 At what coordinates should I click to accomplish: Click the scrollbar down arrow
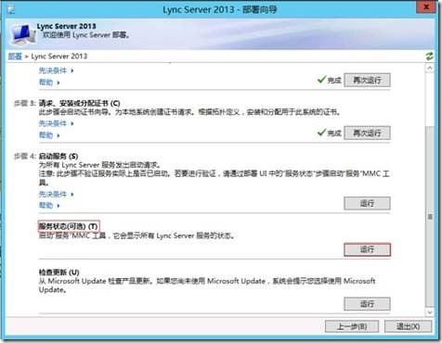pyautogui.click(x=430, y=312)
